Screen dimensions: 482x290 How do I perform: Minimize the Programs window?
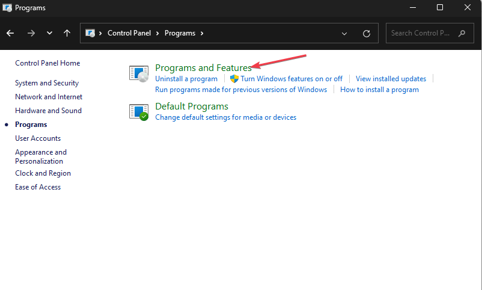coord(413,7)
